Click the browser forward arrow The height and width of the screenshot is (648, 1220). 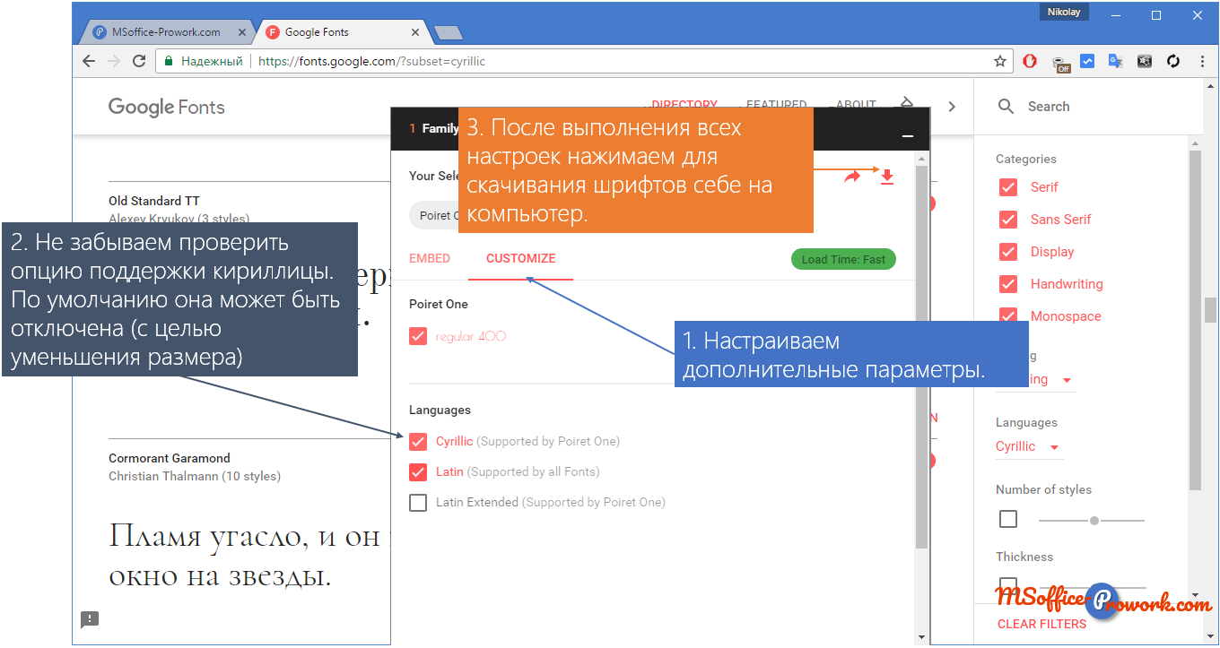tap(114, 61)
